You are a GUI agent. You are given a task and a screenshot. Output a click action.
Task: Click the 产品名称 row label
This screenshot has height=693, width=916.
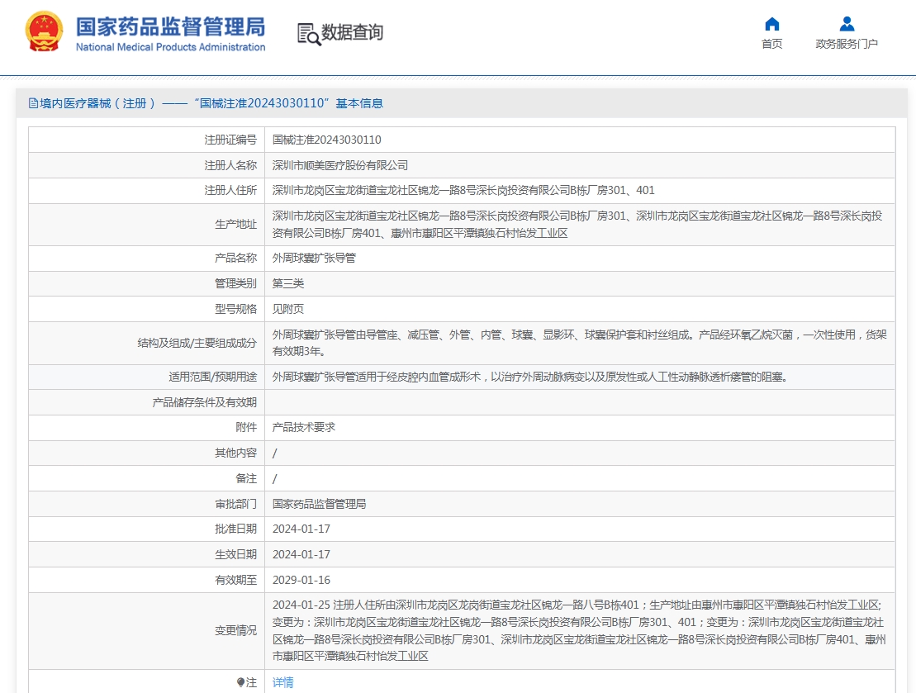click(235, 258)
